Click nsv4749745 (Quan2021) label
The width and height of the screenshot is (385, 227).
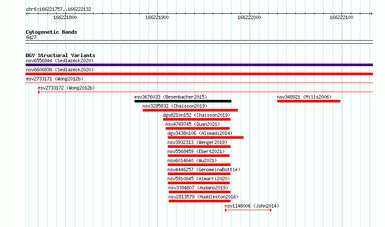tap(192, 124)
